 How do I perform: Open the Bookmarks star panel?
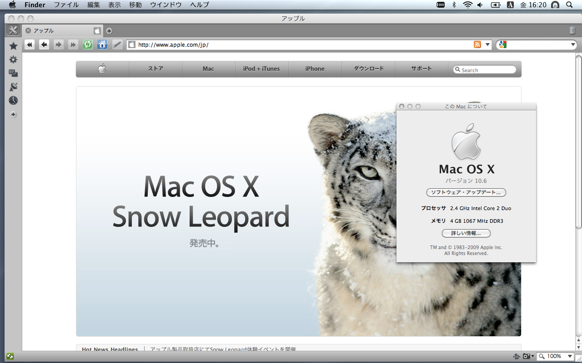(13, 46)
